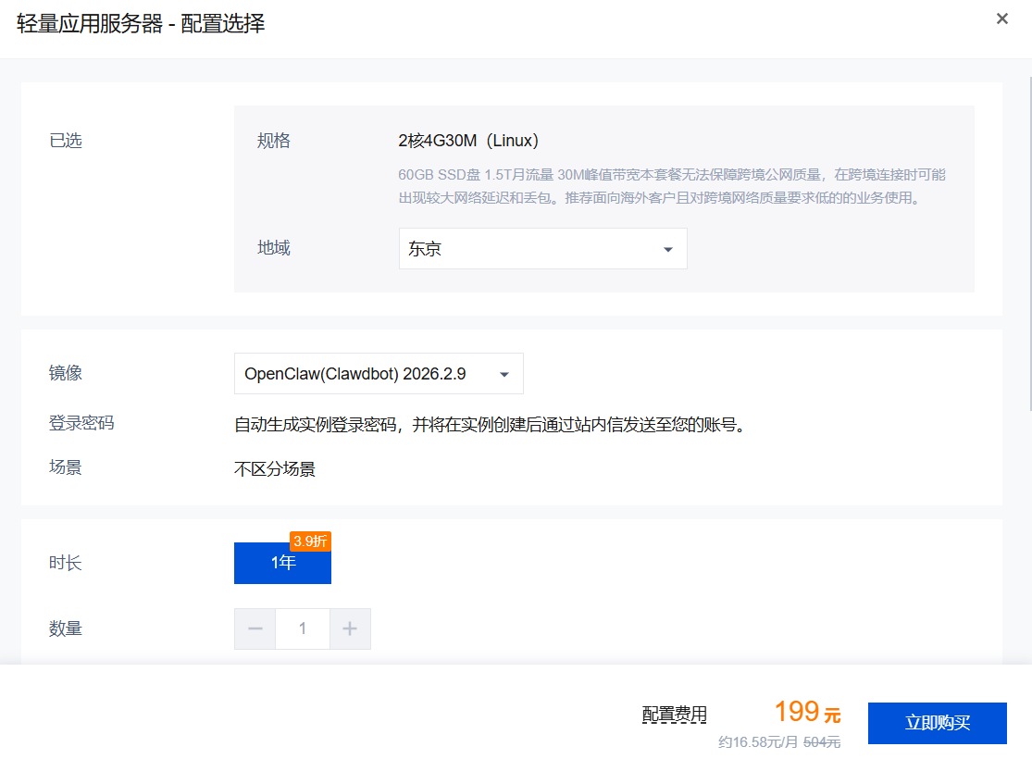
Task: Click the caret arrow in the 东京 selector
Action: [x=667, y=250]
